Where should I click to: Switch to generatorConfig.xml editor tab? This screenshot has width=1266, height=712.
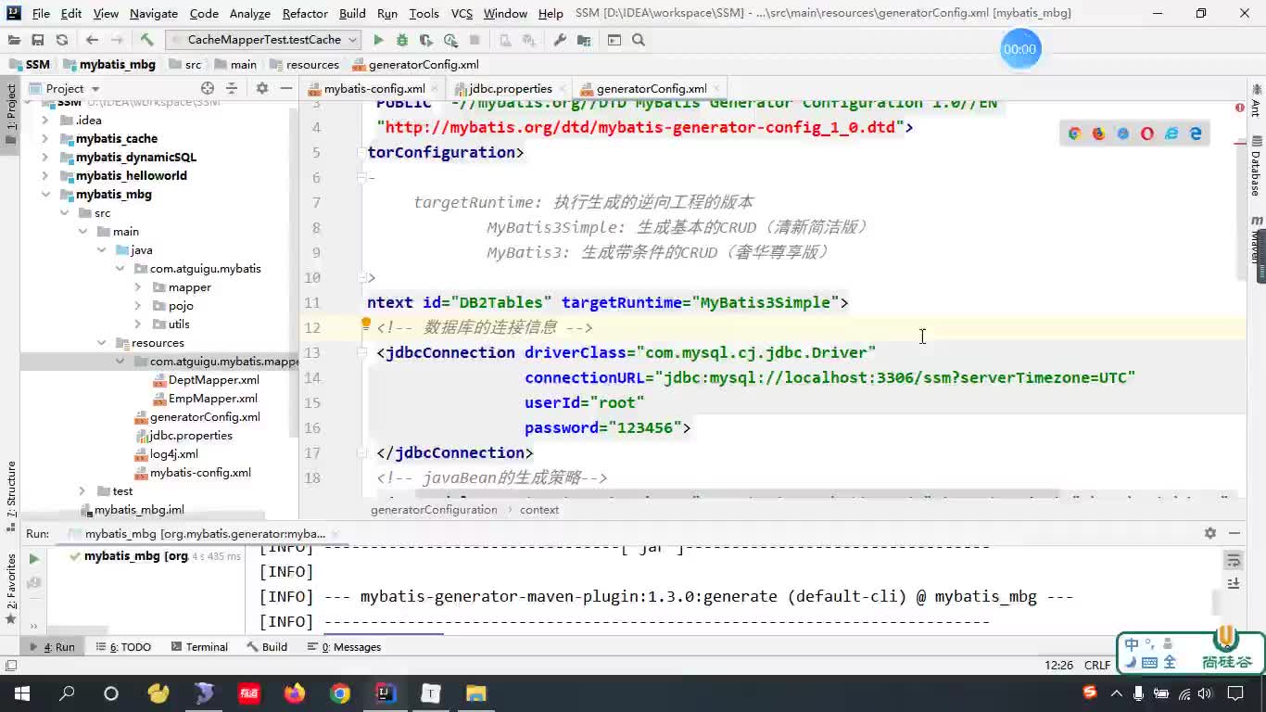click(650, 88)
